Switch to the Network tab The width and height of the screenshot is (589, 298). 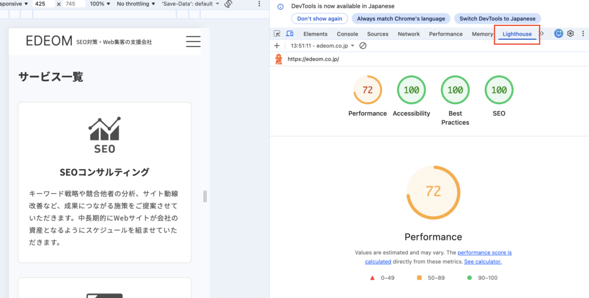(408, 34)
